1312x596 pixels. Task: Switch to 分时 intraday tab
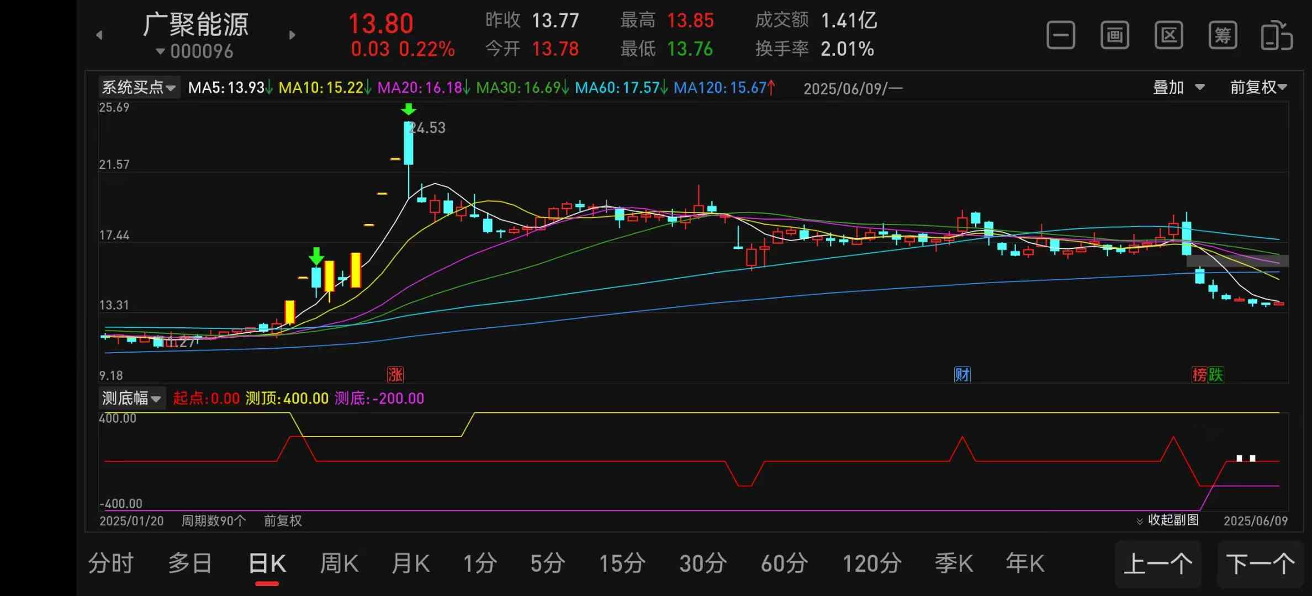click(111, 563)
